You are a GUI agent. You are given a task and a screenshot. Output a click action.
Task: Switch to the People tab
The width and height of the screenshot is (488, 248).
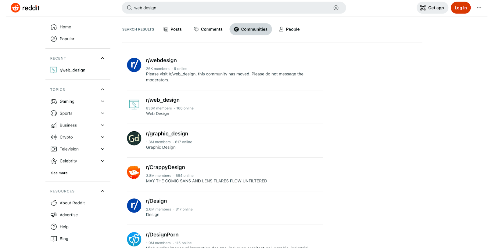coord(289,29)
